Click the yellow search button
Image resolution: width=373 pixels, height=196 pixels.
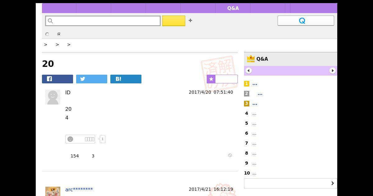point(174,21)
